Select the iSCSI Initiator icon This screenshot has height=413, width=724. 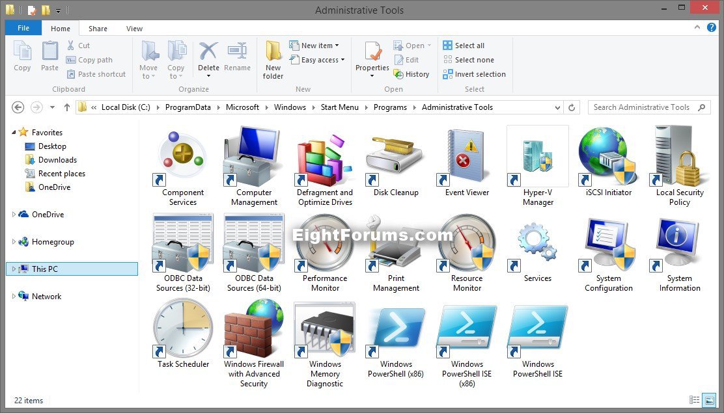(x=609, y=157)
